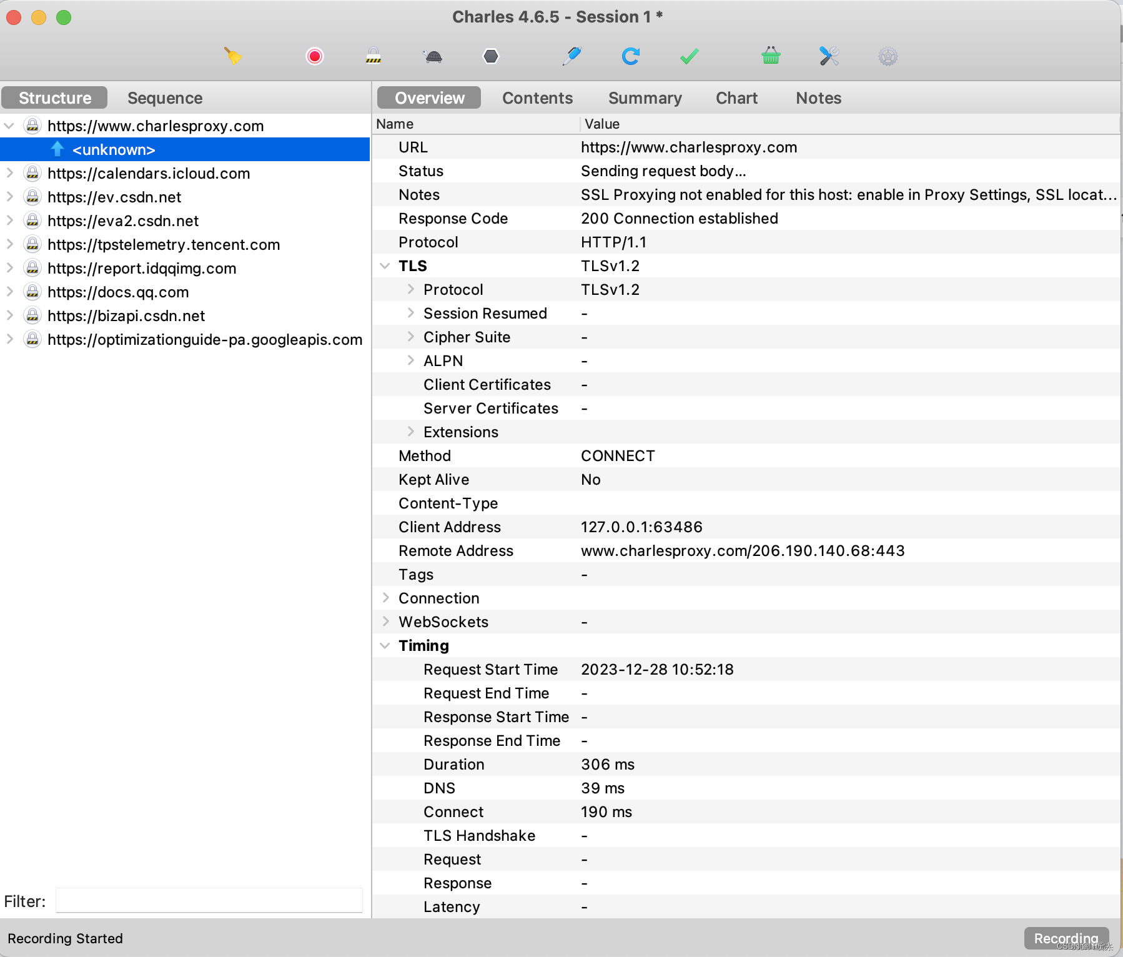The height and width of the screenshot is (957, 1123).
Task: Expand the Session Resumed row
Action: pyautogui.click(x=410, y=313)
